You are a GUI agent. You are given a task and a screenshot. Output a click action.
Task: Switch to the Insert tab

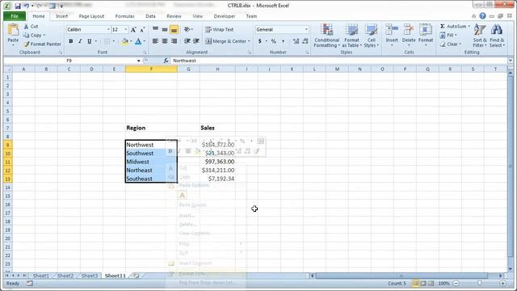pyautogui.click(x=61, y=16)
